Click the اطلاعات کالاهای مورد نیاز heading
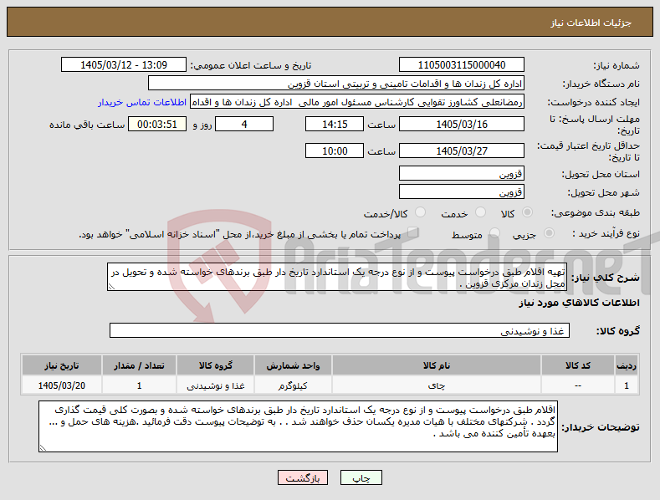 point(579,303)
